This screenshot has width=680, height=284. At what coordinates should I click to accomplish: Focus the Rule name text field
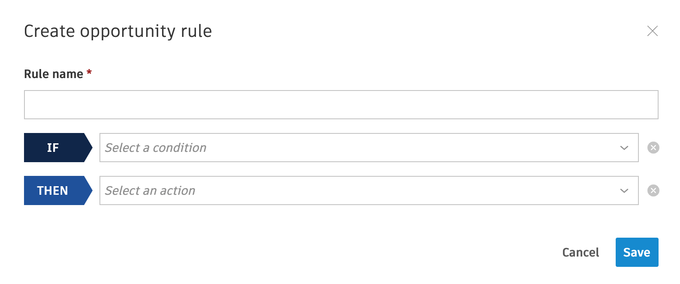point(341,105)
